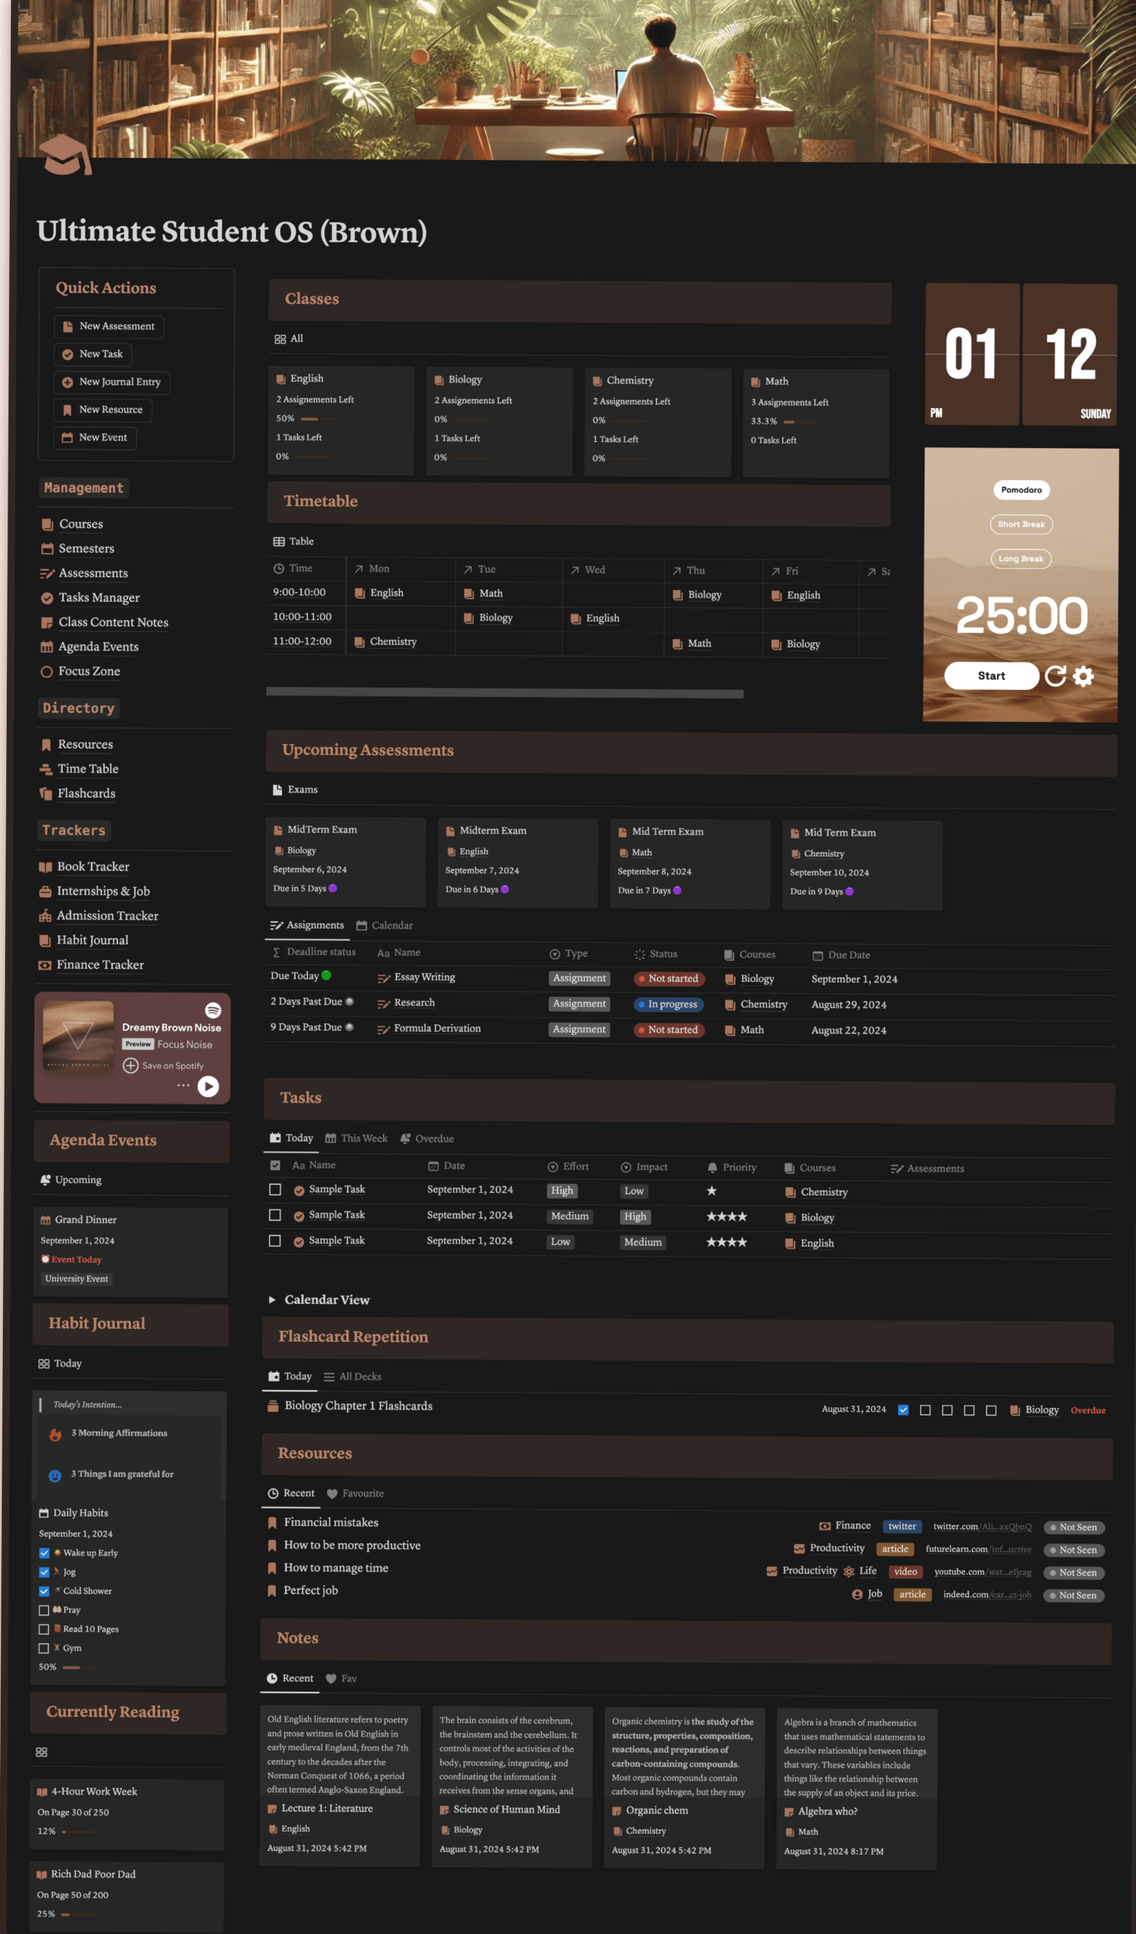Click the Timetable horizontal scrollbar

coord(504,694)
